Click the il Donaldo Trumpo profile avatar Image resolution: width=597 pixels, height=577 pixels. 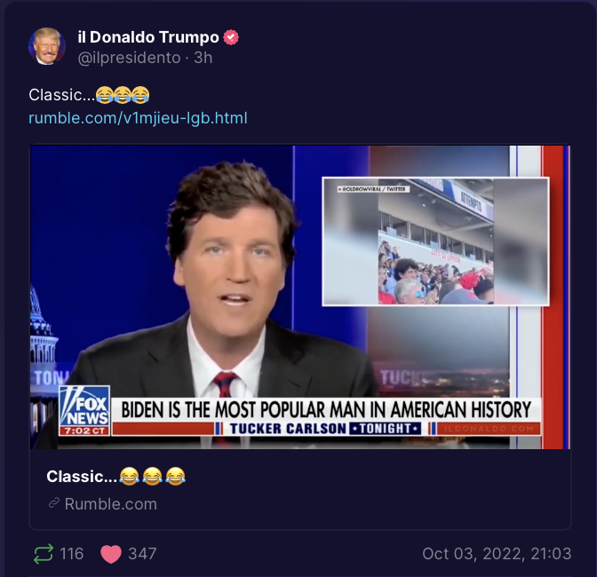(x=47, y=46)
